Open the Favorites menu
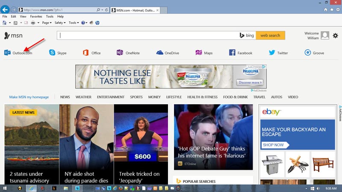This screenshot has height=192, width=342. [x=36, y=16]
